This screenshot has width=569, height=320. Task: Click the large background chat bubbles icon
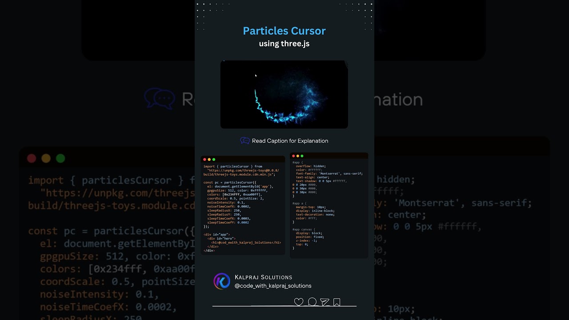(159, 99)
